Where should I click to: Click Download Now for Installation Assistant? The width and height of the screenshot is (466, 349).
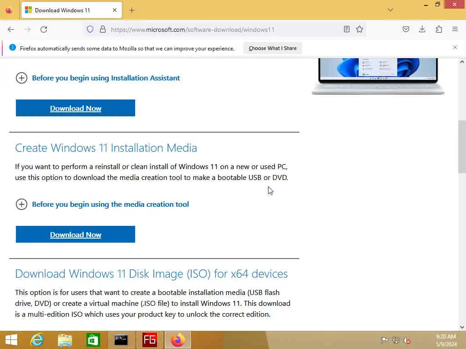(76, 108)
